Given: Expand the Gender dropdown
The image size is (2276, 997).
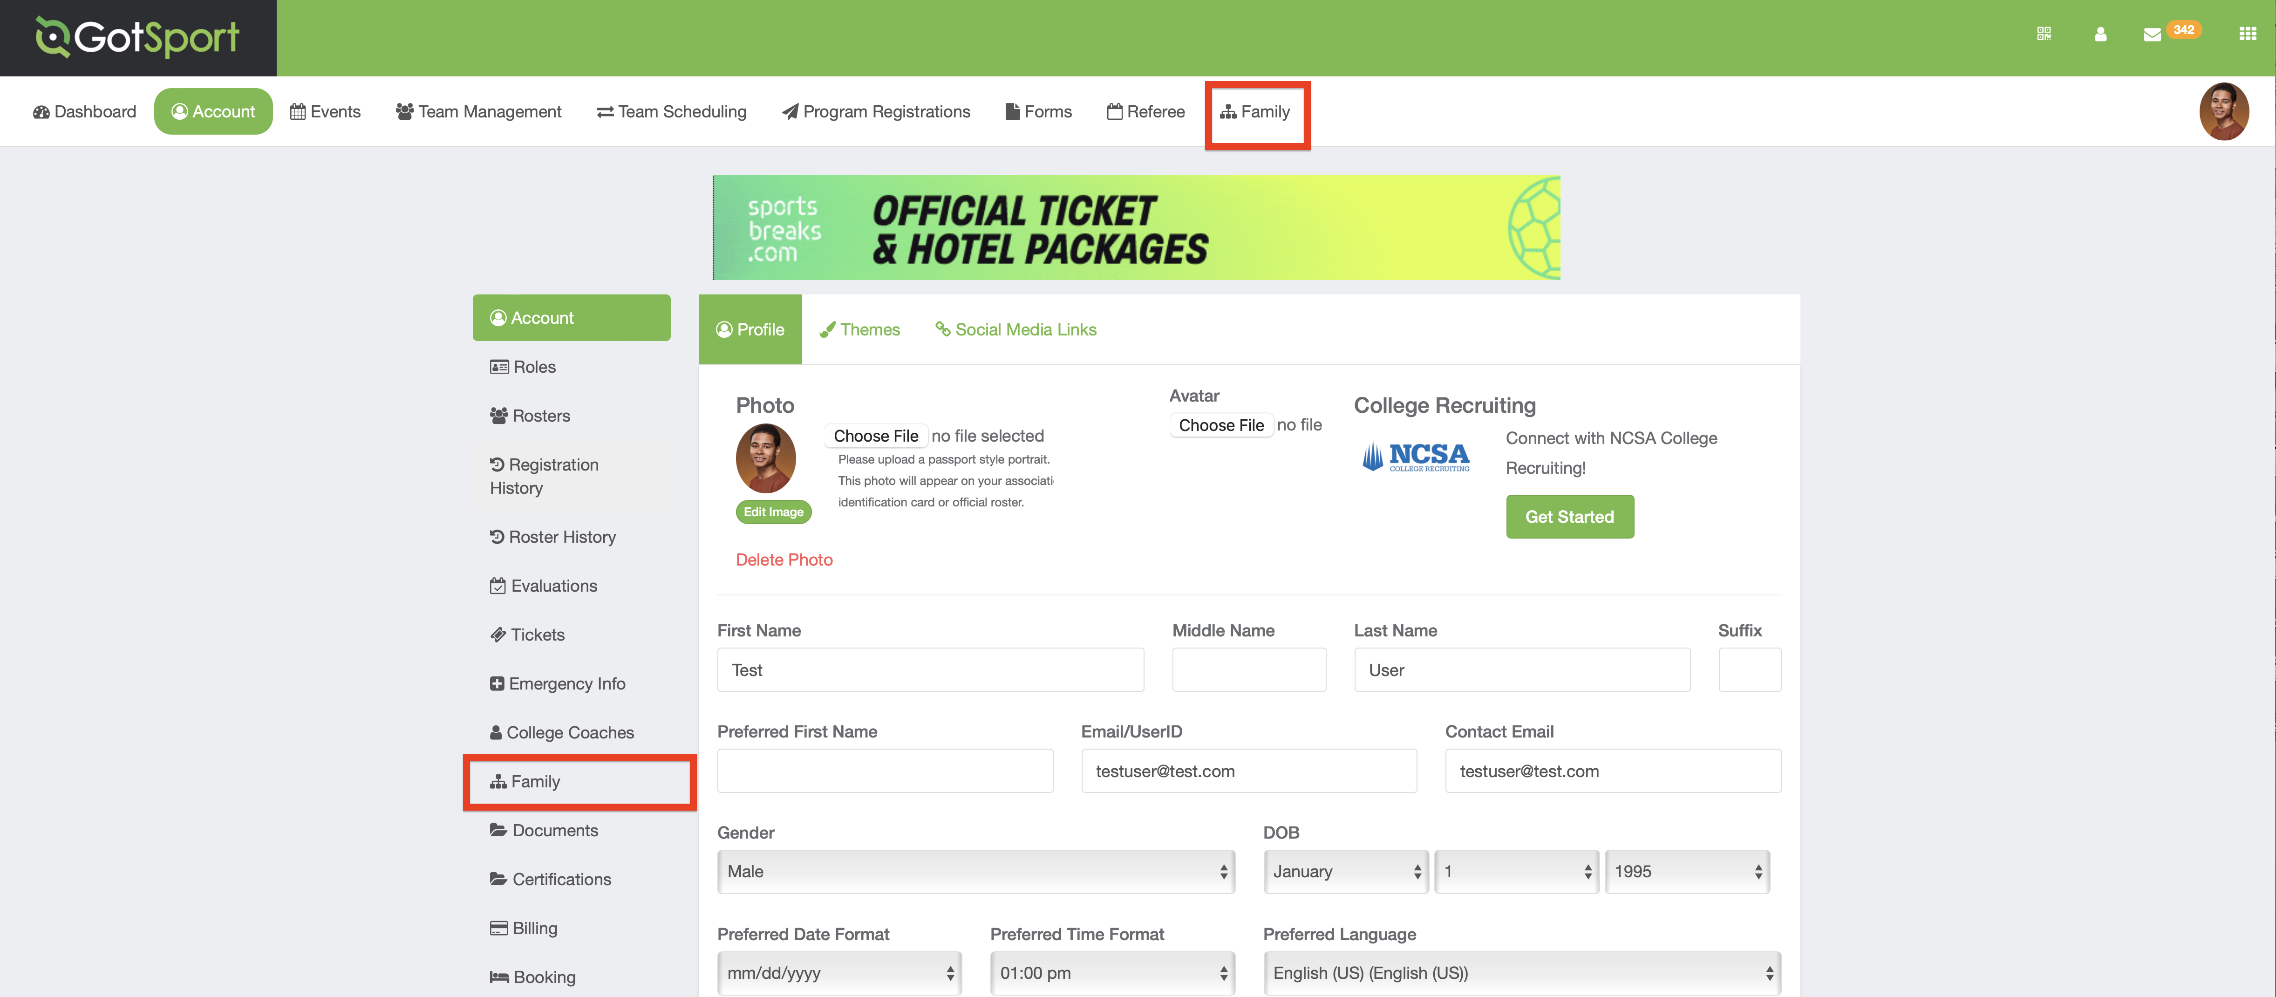Looking at the screenshot, I should click(x=975, y=872).
